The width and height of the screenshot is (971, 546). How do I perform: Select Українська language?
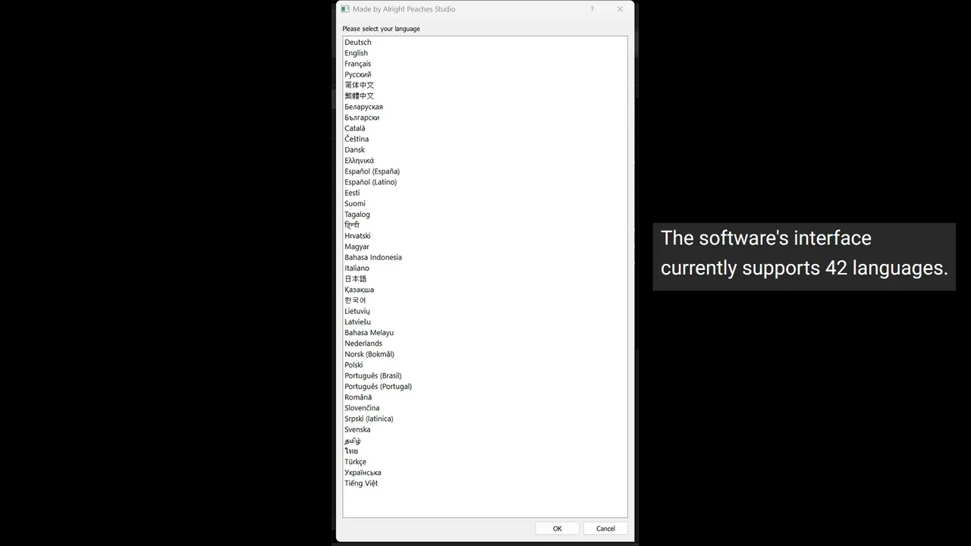(x=363, y=472)
